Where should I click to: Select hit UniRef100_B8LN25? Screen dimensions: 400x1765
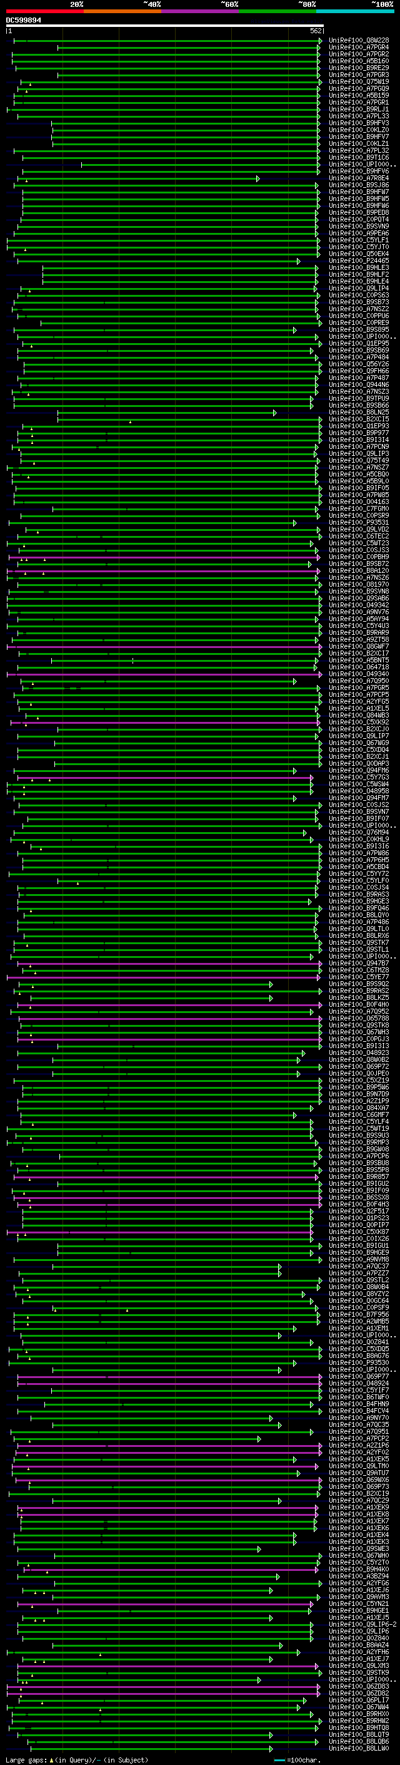[359, 413]
